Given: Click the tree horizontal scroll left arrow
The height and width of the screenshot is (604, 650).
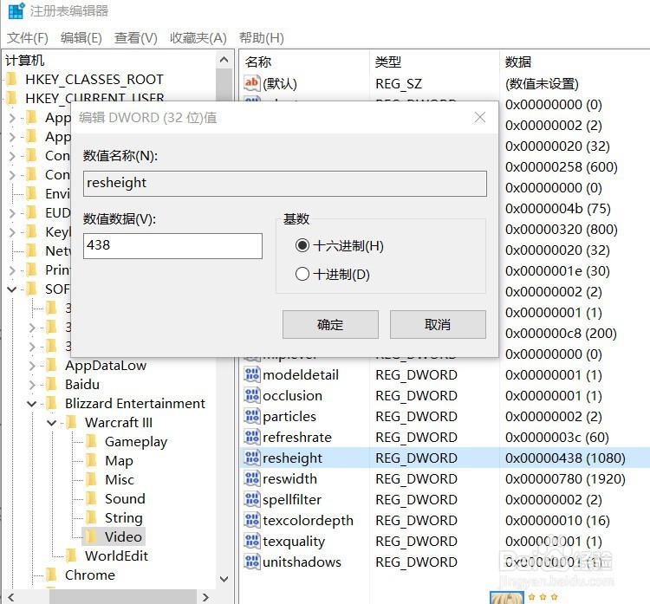Looking at the screenshot, I should [x=11, y=597].
